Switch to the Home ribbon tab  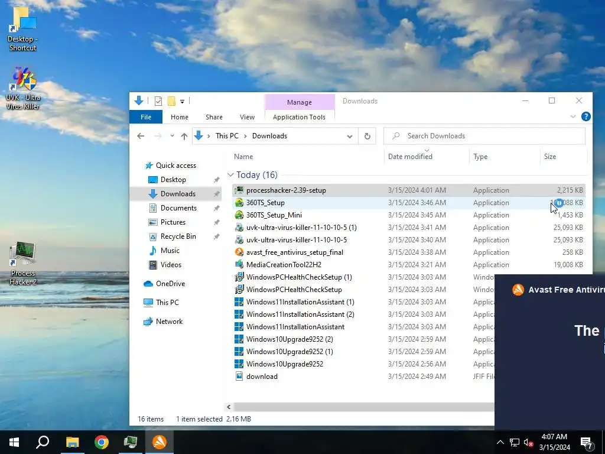click(x=180, y=117)
